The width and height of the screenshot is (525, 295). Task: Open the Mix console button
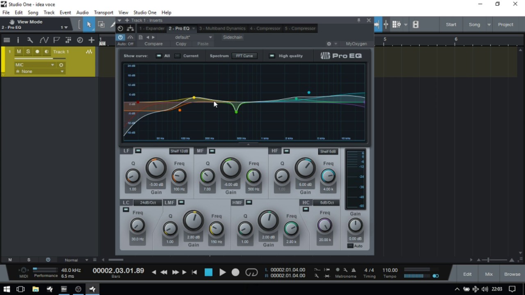(489, 274)
